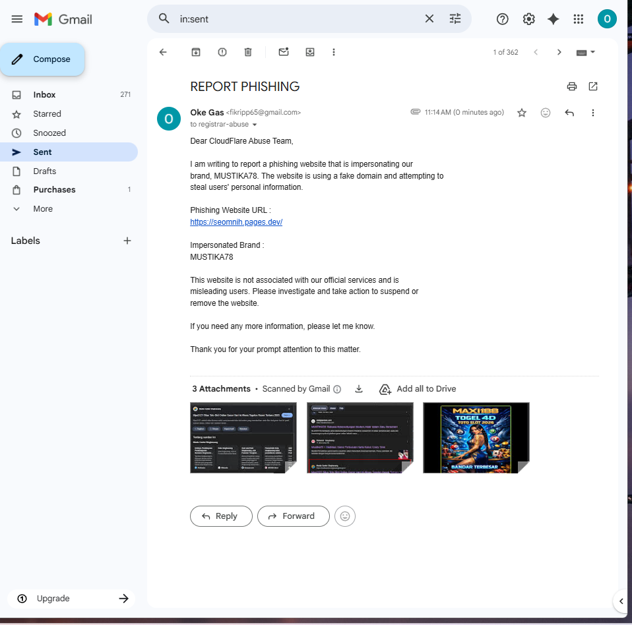Delete this email with trash icon
This screenshot has height=625, width=632.
click(248, 52)
